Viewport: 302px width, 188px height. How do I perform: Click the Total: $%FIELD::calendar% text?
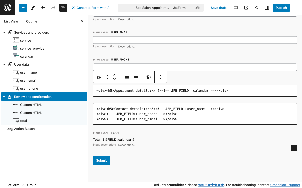pos(114,140)
